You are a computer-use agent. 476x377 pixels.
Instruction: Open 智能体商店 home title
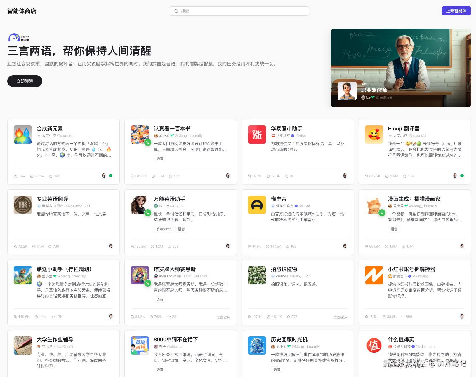pyautogui.click(x=22, y=11)
